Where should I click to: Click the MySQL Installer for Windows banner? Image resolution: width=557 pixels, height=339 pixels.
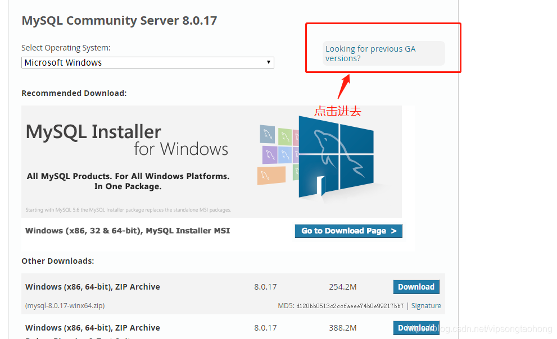(211, 161)
